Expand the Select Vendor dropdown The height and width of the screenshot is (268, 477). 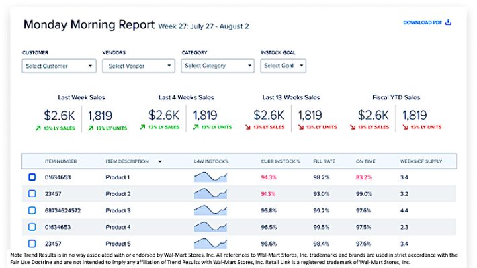(138, 66)
